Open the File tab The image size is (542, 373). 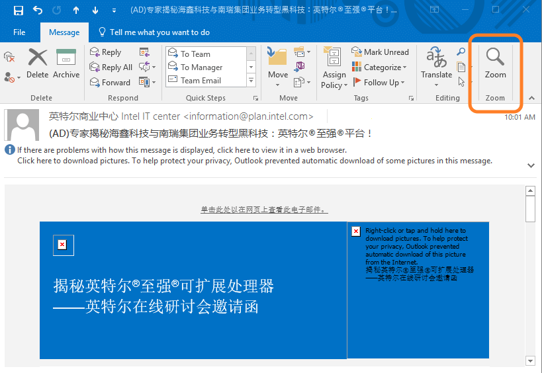coord(19,32)
